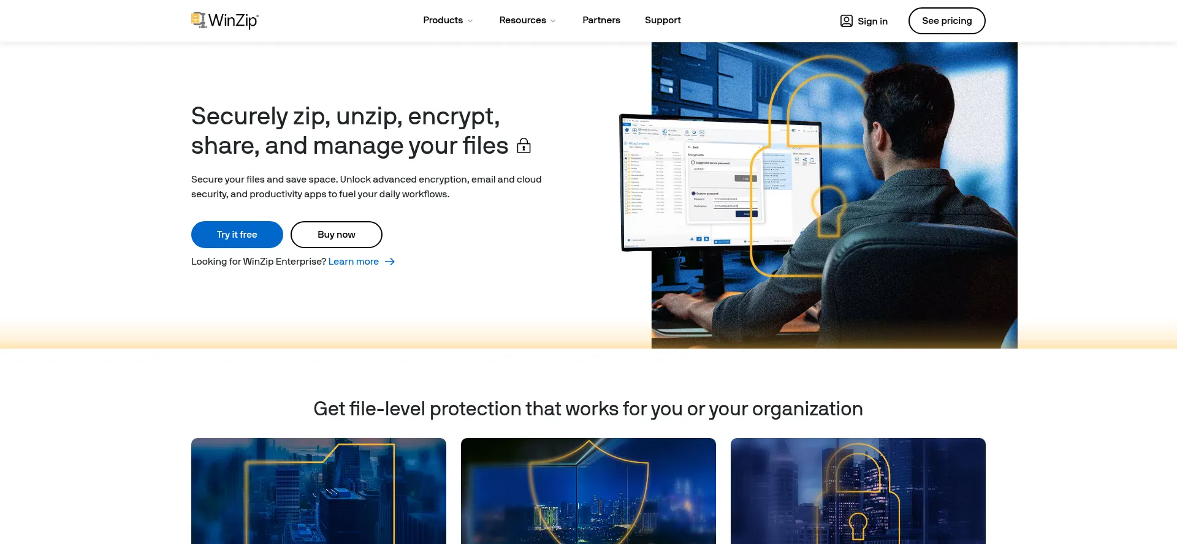Click the hero image of man at monitor
1177x544 pixels.
(818, 195)
